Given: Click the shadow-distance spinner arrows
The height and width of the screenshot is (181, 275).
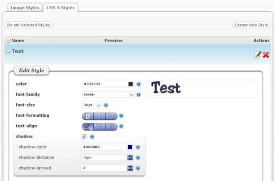Looking at the screenshot, I should pos(130,158).
